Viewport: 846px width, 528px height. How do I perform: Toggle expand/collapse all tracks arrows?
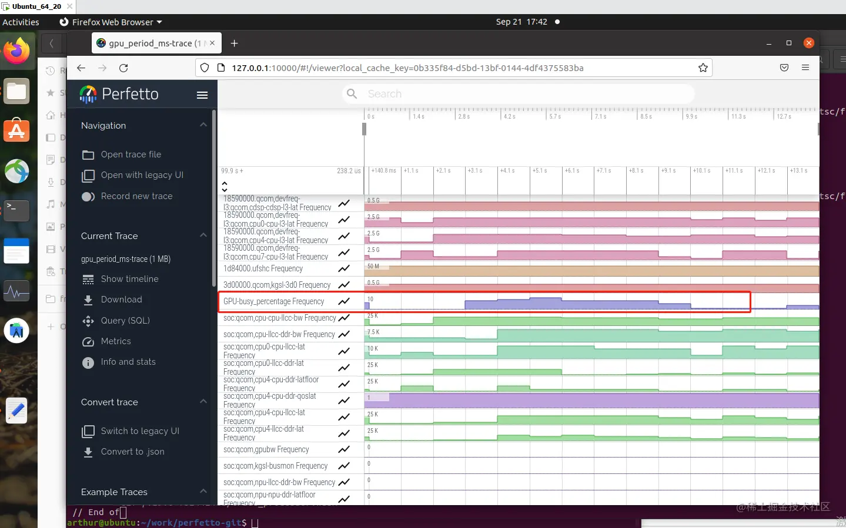point(225,187)
